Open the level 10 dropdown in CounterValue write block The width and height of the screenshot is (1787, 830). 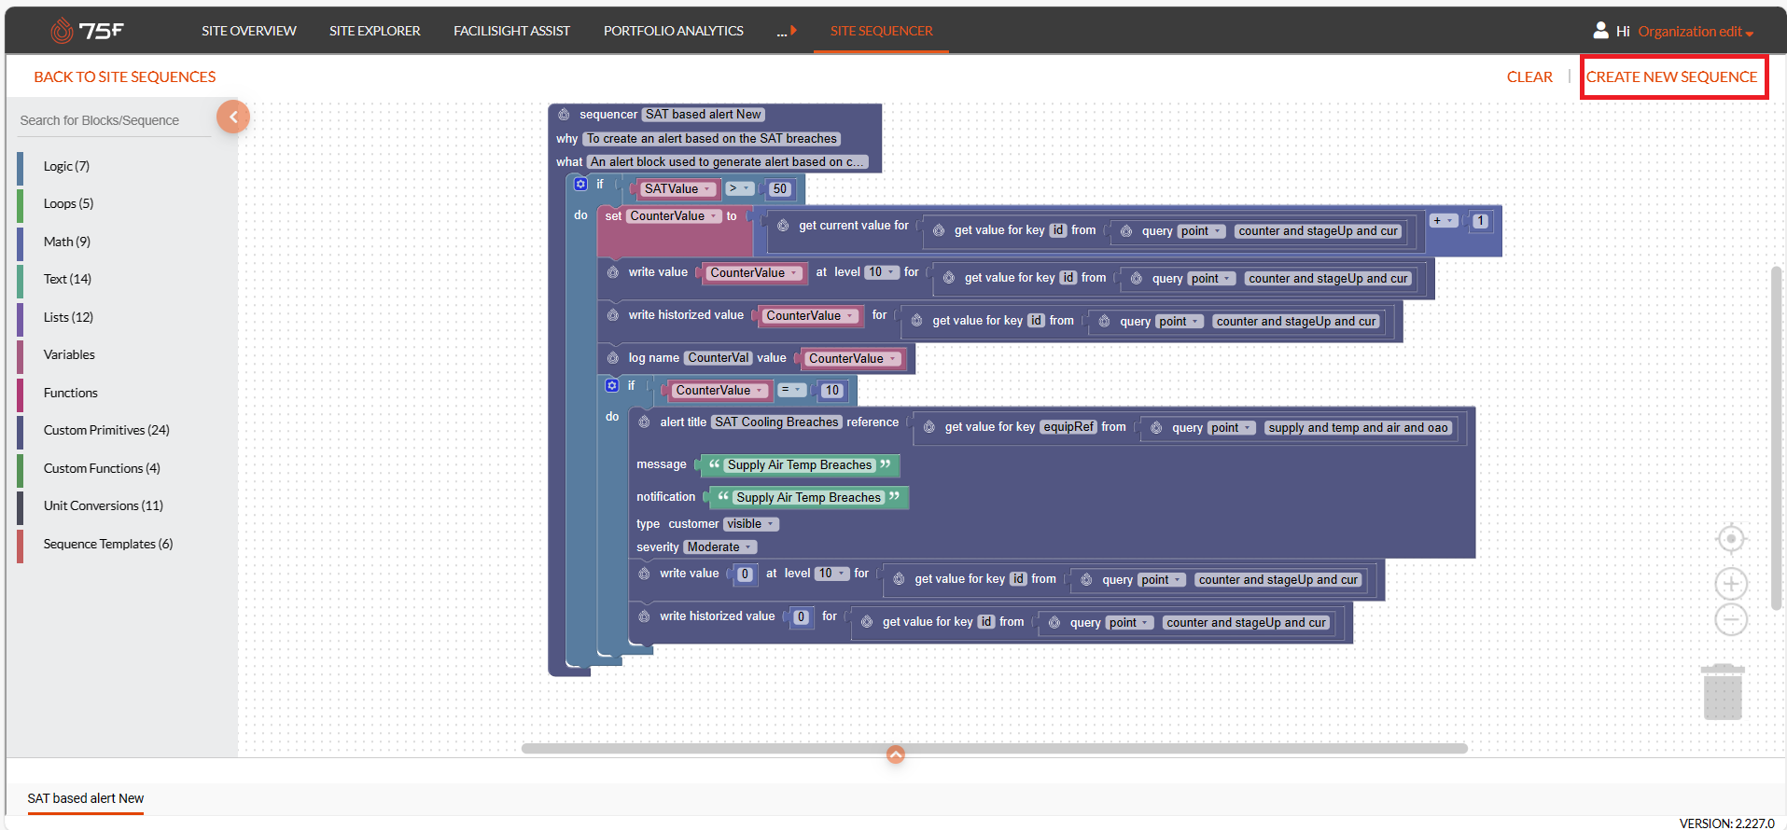pos(882,272)
